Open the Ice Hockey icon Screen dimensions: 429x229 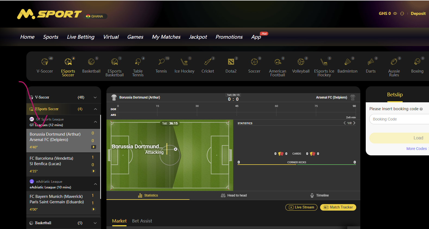point(184,62)
